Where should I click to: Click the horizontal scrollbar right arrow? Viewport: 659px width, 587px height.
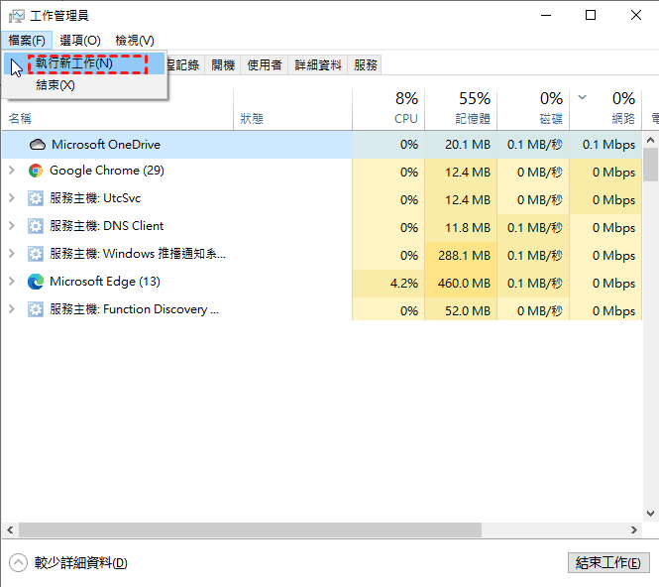tap(634, 529)
